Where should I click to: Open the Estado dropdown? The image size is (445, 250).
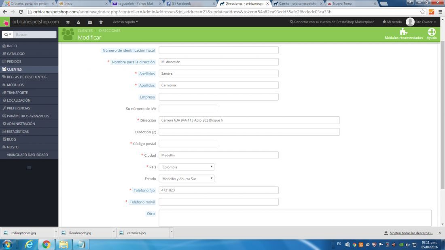(186, 179)
